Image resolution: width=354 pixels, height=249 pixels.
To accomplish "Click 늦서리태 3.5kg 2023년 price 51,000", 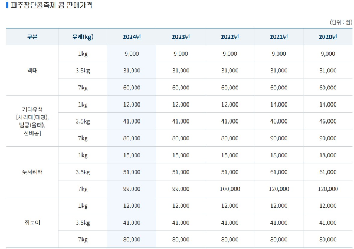I will click(x=181, y=172).
